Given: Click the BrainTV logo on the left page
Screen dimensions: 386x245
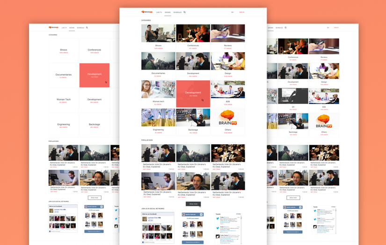Looking at the screenshot, I should click(53, 27).
